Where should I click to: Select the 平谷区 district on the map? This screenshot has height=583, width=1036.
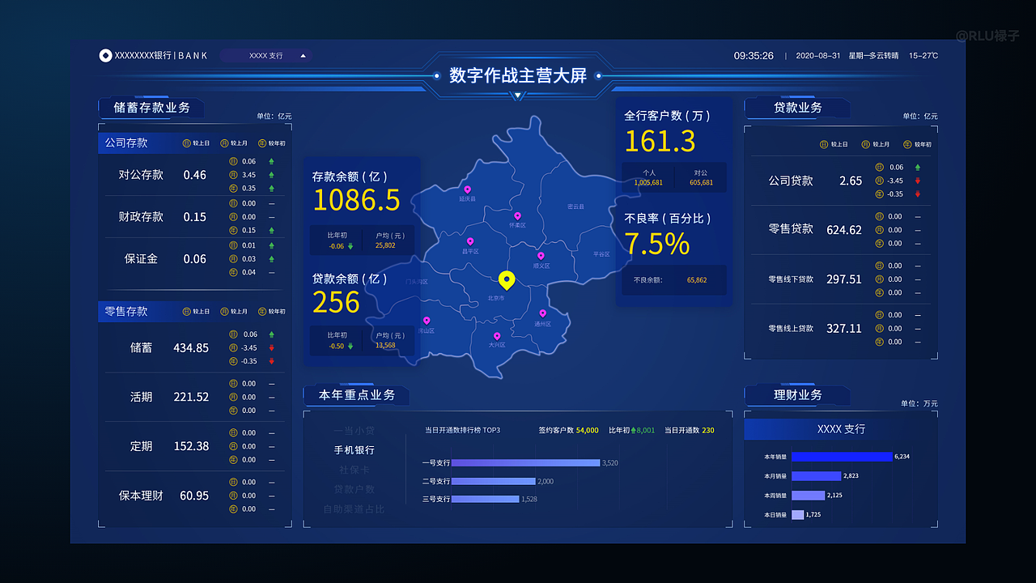601,253
